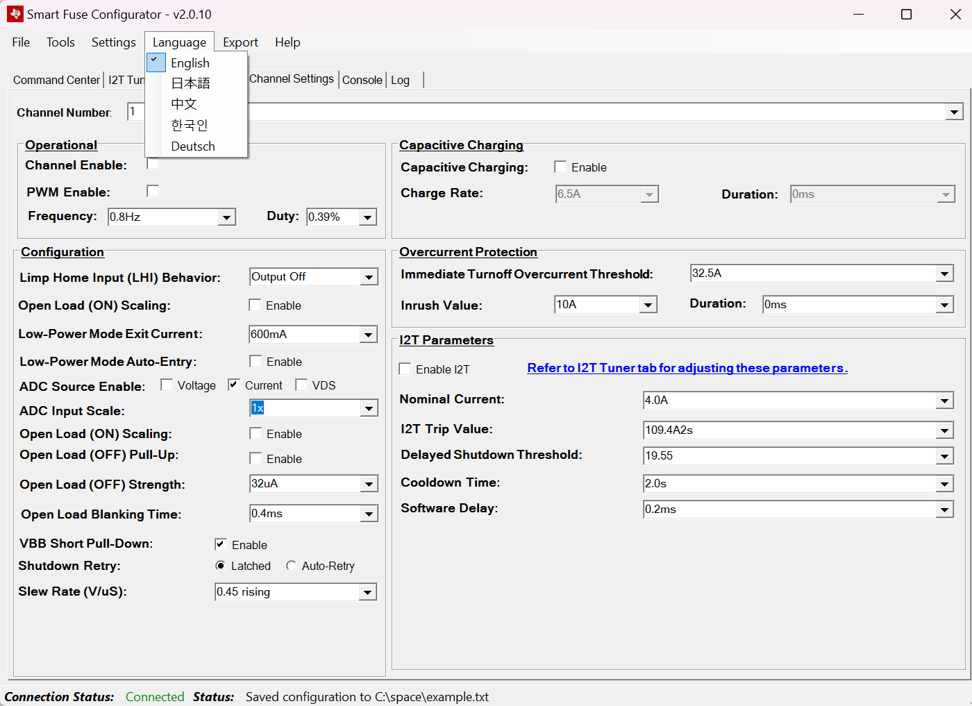Open the Slew Rate dropdown
972x706 pixels.
click(367, 592)
